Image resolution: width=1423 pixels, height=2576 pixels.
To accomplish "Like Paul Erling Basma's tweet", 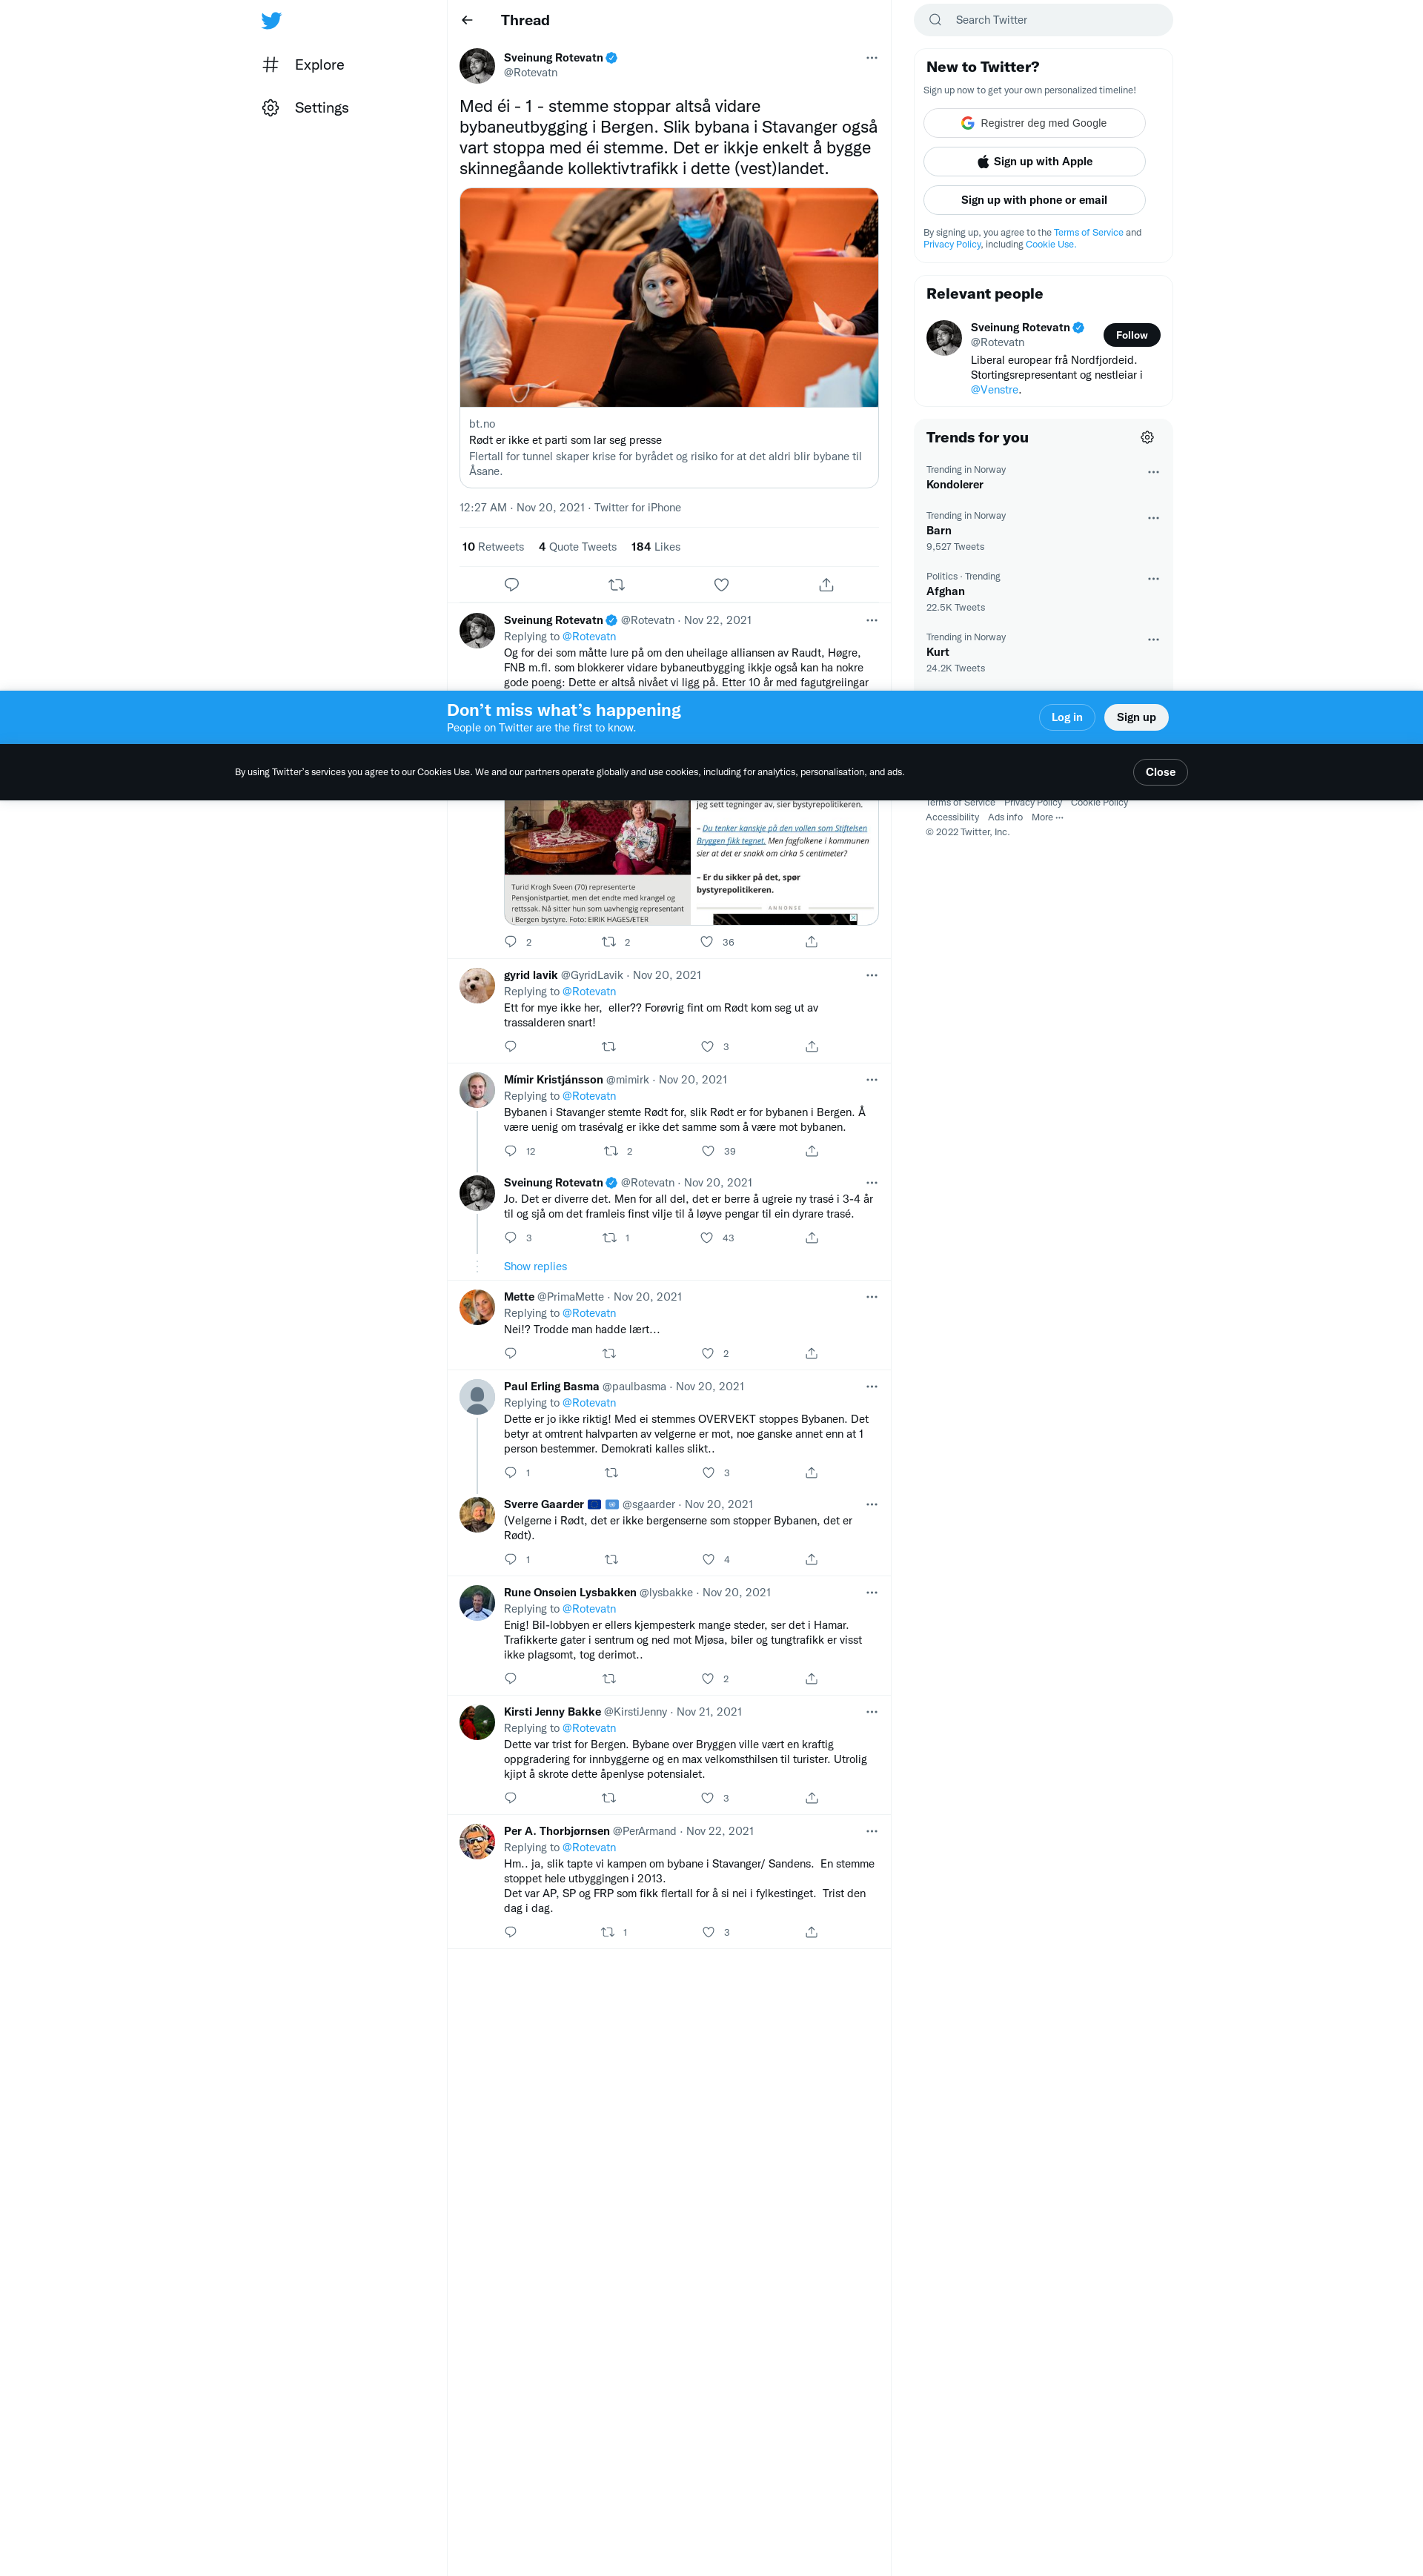I will point(708,1473).
